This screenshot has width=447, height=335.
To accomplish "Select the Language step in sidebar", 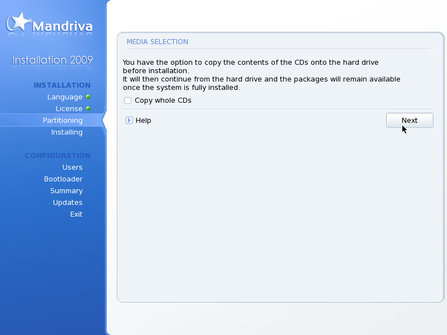I will click(x=65, y=97).
